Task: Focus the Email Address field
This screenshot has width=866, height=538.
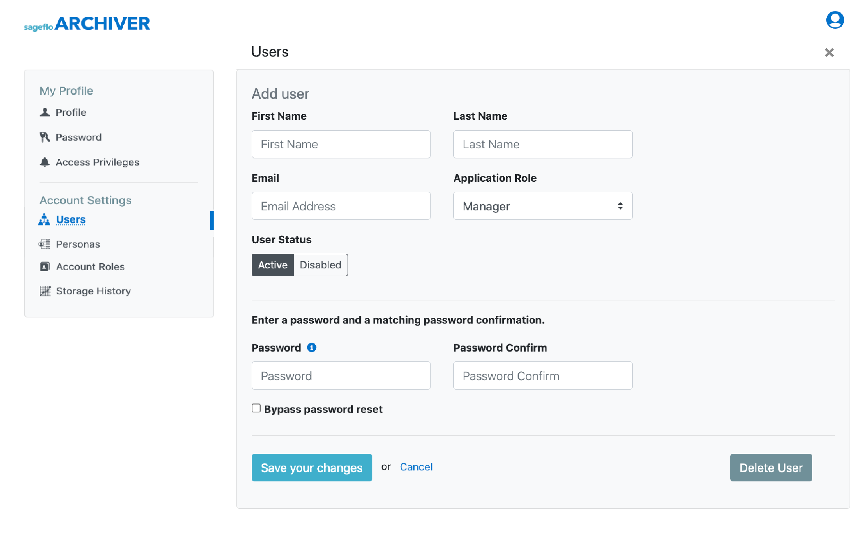Action: [341, 206]
